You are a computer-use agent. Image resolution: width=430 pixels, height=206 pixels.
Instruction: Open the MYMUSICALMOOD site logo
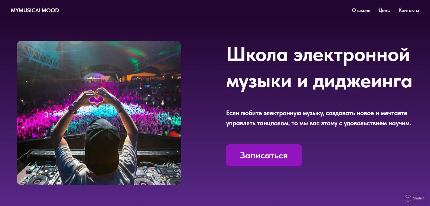[x=35, y=10]
